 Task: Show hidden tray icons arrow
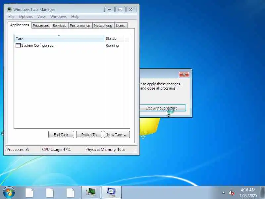(x=223, y=193)
